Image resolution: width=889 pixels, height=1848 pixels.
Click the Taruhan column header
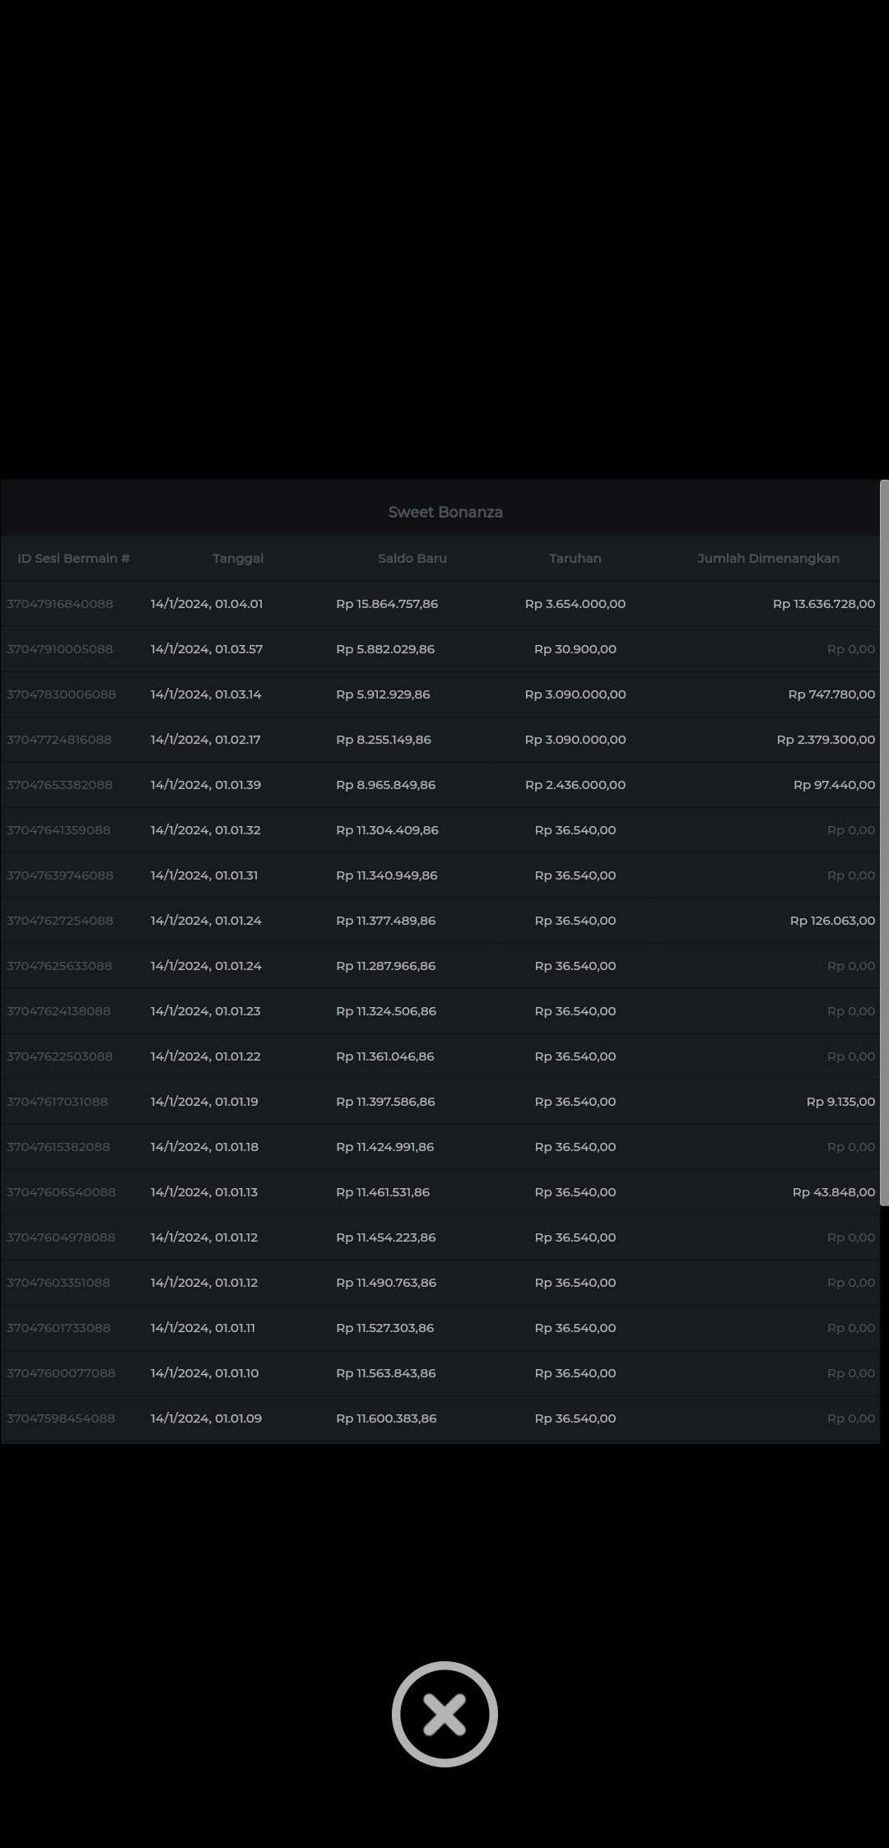coord(575,559)
